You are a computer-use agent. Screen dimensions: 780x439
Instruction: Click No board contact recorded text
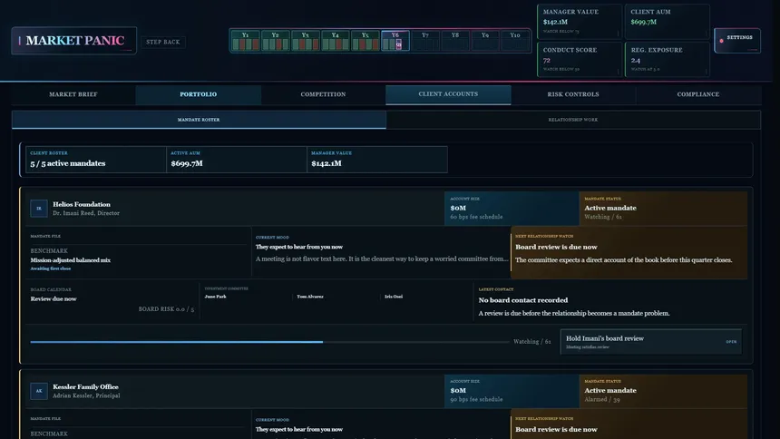click(x=522, y=300)
